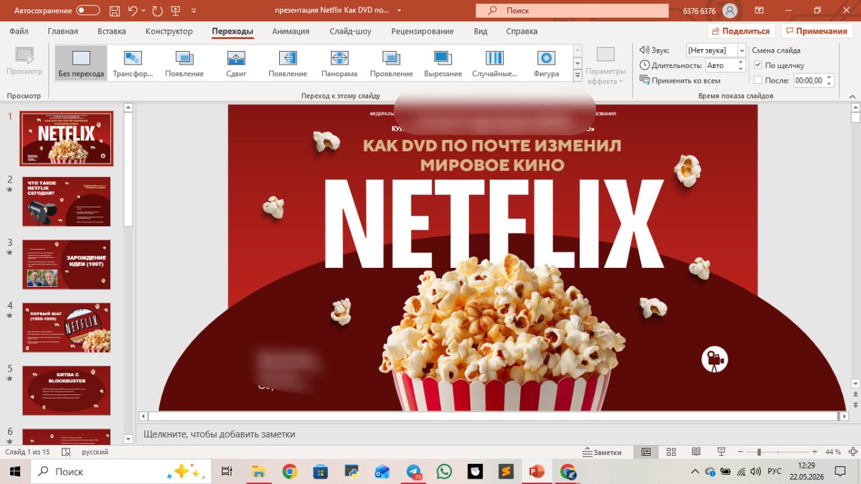The height and width of the screenshot is (484, 861).
Task: Select slide 5 thumbnail 'Битва с Blockbuster'
Action: [x=66, y=390]
